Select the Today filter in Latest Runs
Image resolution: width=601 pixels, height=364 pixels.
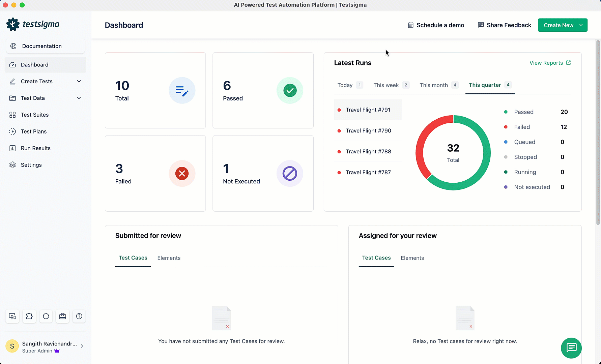point(345,85)
